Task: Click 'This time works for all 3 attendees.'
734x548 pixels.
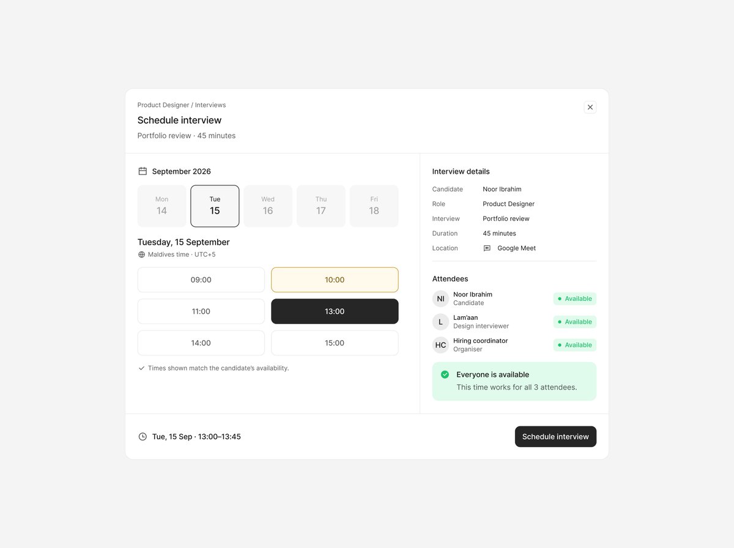Action: [517, 387]
